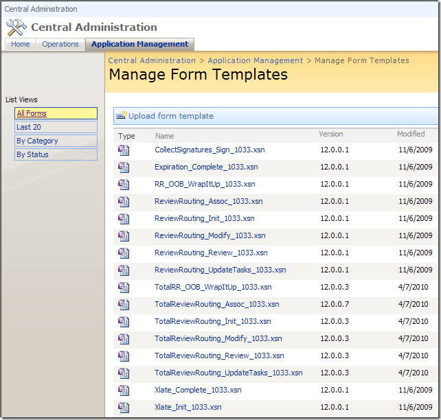Choose the By Status view
Screen dimensions: 441x420
(x=32, y=154)
